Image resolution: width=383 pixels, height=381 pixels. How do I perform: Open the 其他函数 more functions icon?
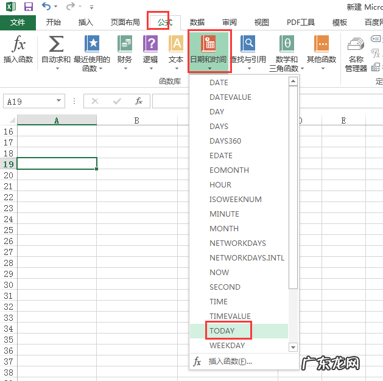(322, 44)
